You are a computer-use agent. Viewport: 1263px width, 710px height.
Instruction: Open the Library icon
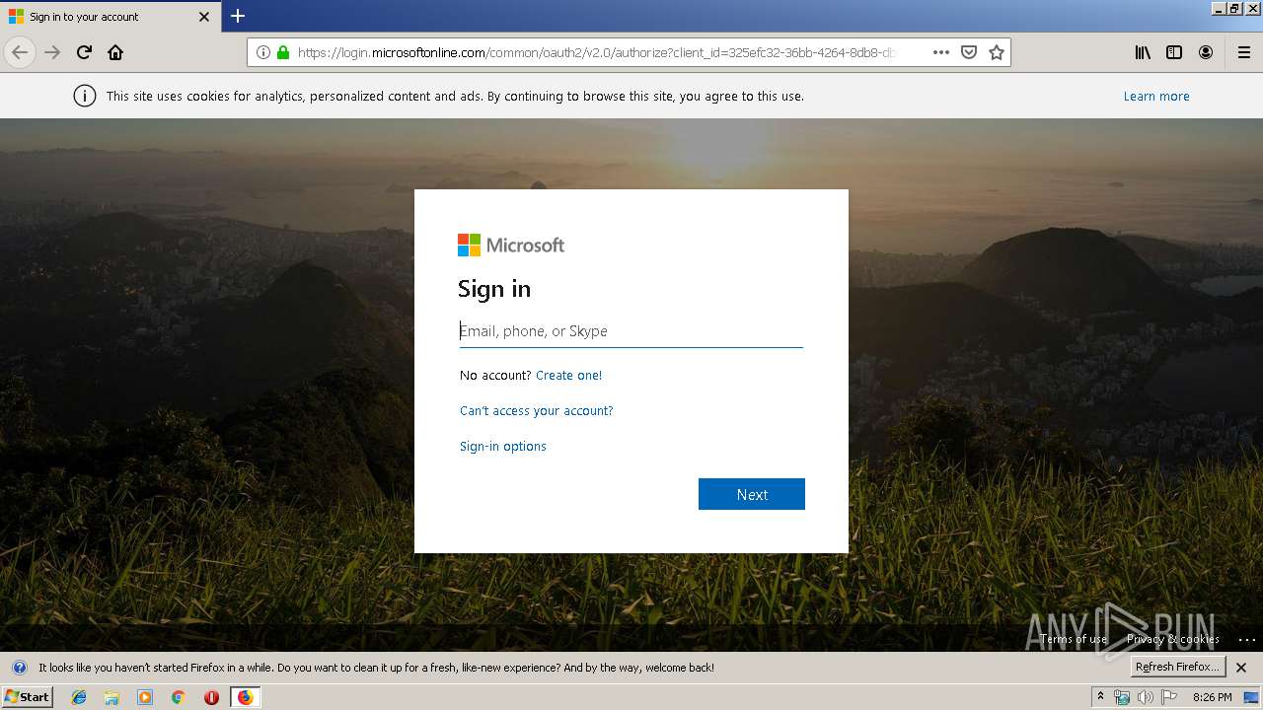(1143, 52)
